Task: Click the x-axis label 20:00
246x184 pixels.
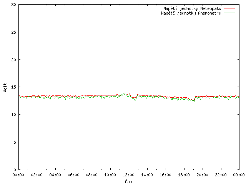Action: coord(203,175)
